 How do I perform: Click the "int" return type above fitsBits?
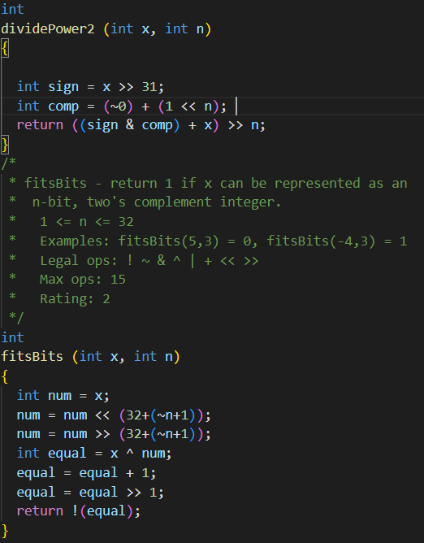click(x=12, y=337)
